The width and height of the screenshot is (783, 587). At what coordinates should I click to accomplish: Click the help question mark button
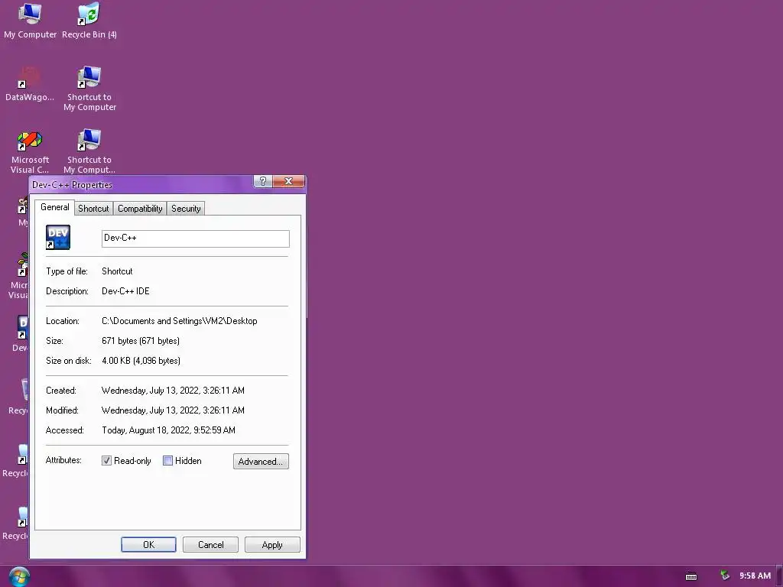pos(263,181)
